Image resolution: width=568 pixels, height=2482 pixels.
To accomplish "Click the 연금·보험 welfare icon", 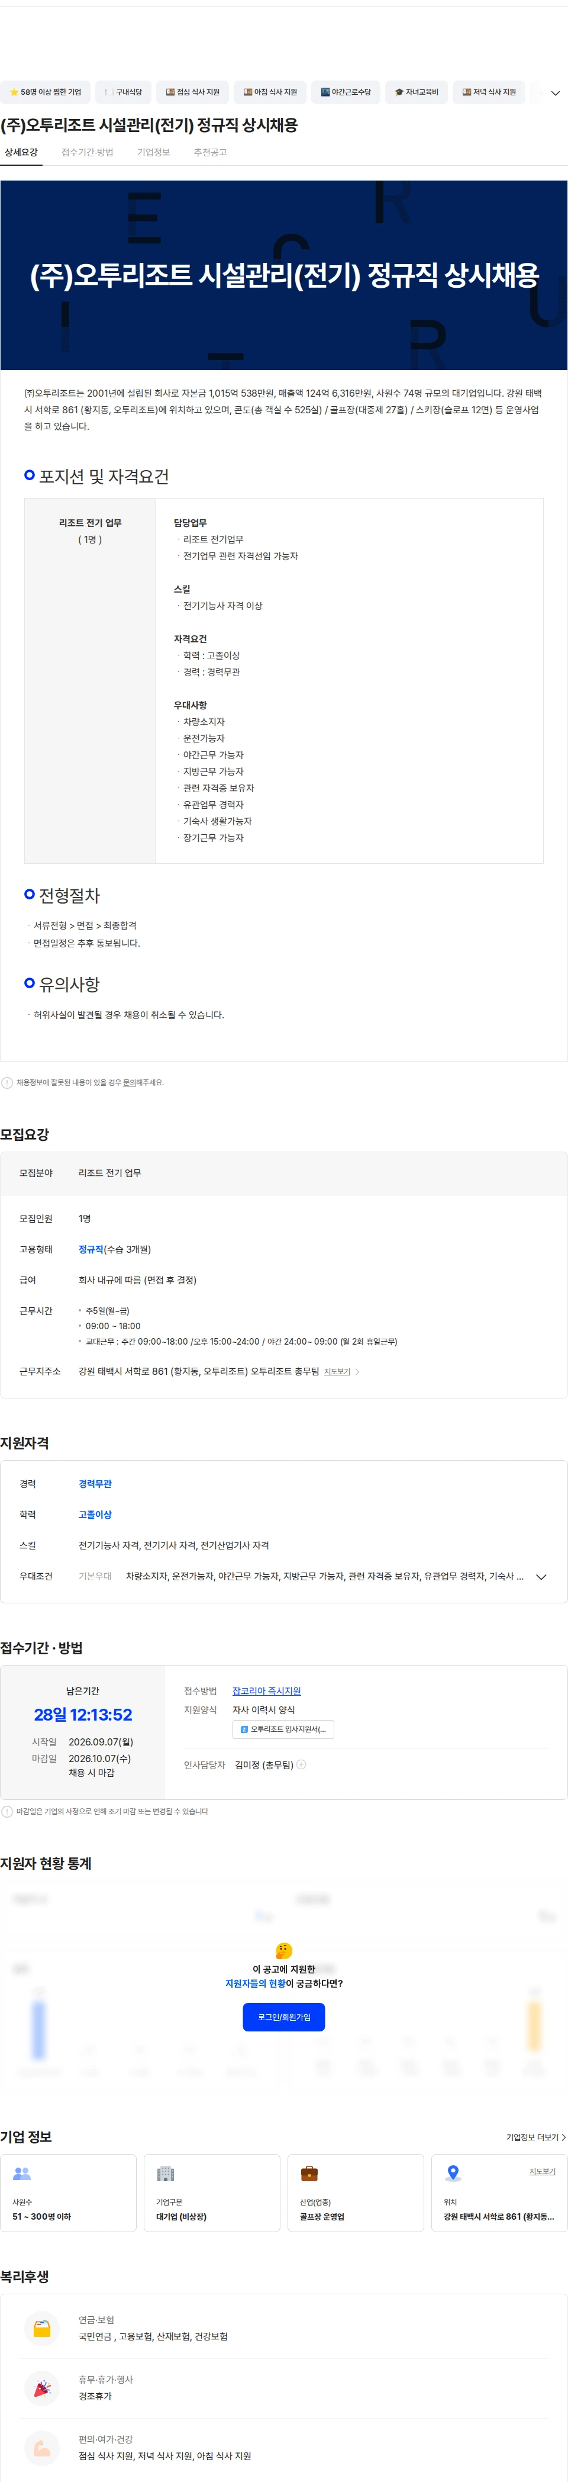I will coord(41,2328).
